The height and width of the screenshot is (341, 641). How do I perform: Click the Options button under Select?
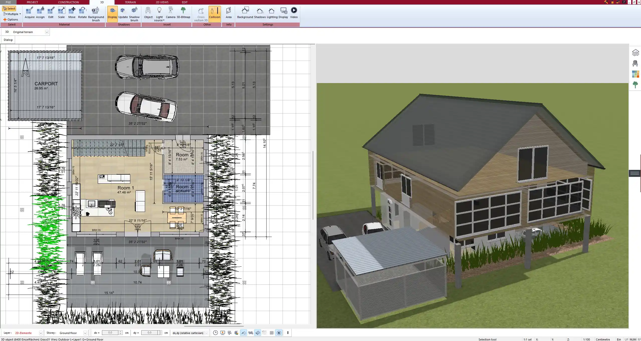[11, 19]
